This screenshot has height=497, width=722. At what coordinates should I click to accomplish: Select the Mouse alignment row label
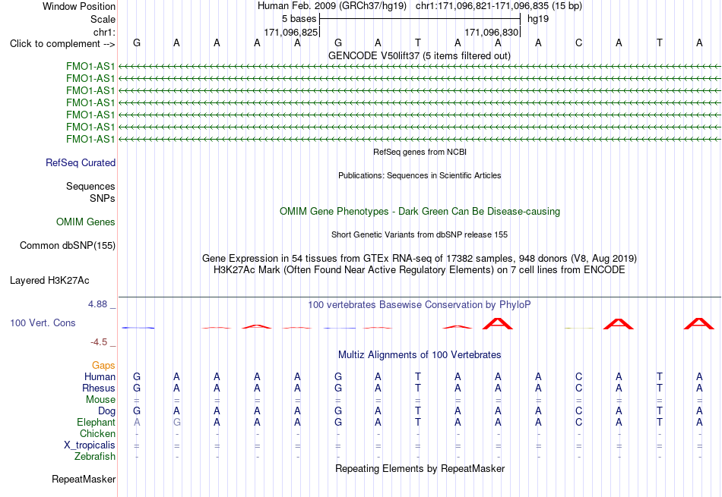[x=100, y=400]
